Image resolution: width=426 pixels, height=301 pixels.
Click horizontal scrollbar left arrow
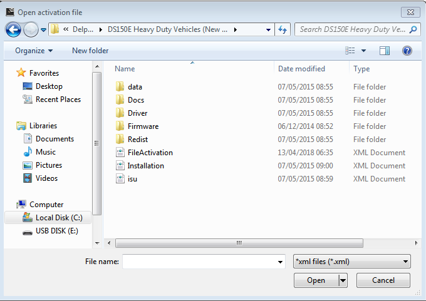(x=109, y=243)
